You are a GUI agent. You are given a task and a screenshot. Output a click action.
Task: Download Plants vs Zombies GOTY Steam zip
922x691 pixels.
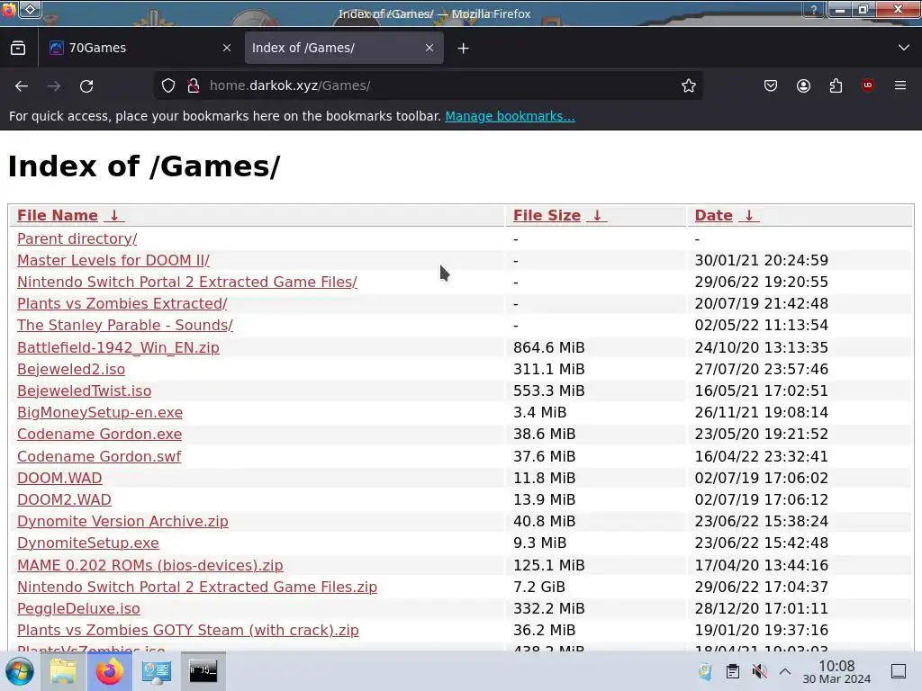click(x=188, y=631)
